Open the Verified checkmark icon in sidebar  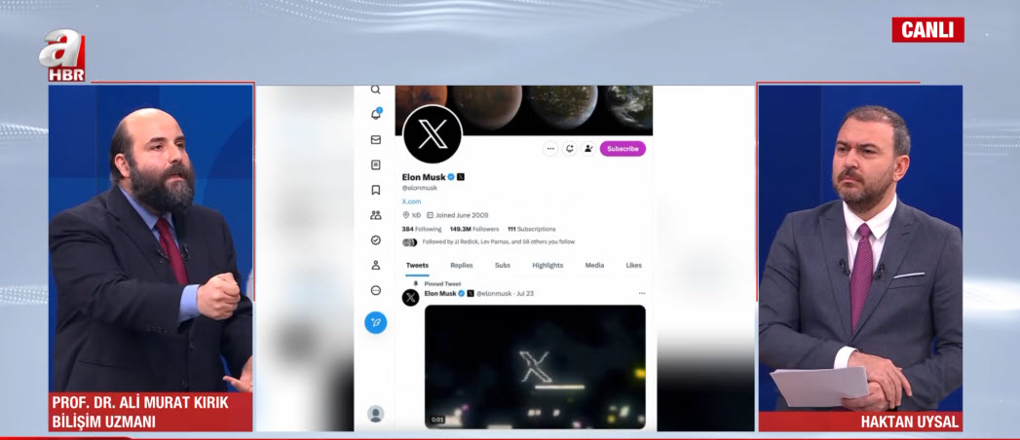[x=376, y=239]
